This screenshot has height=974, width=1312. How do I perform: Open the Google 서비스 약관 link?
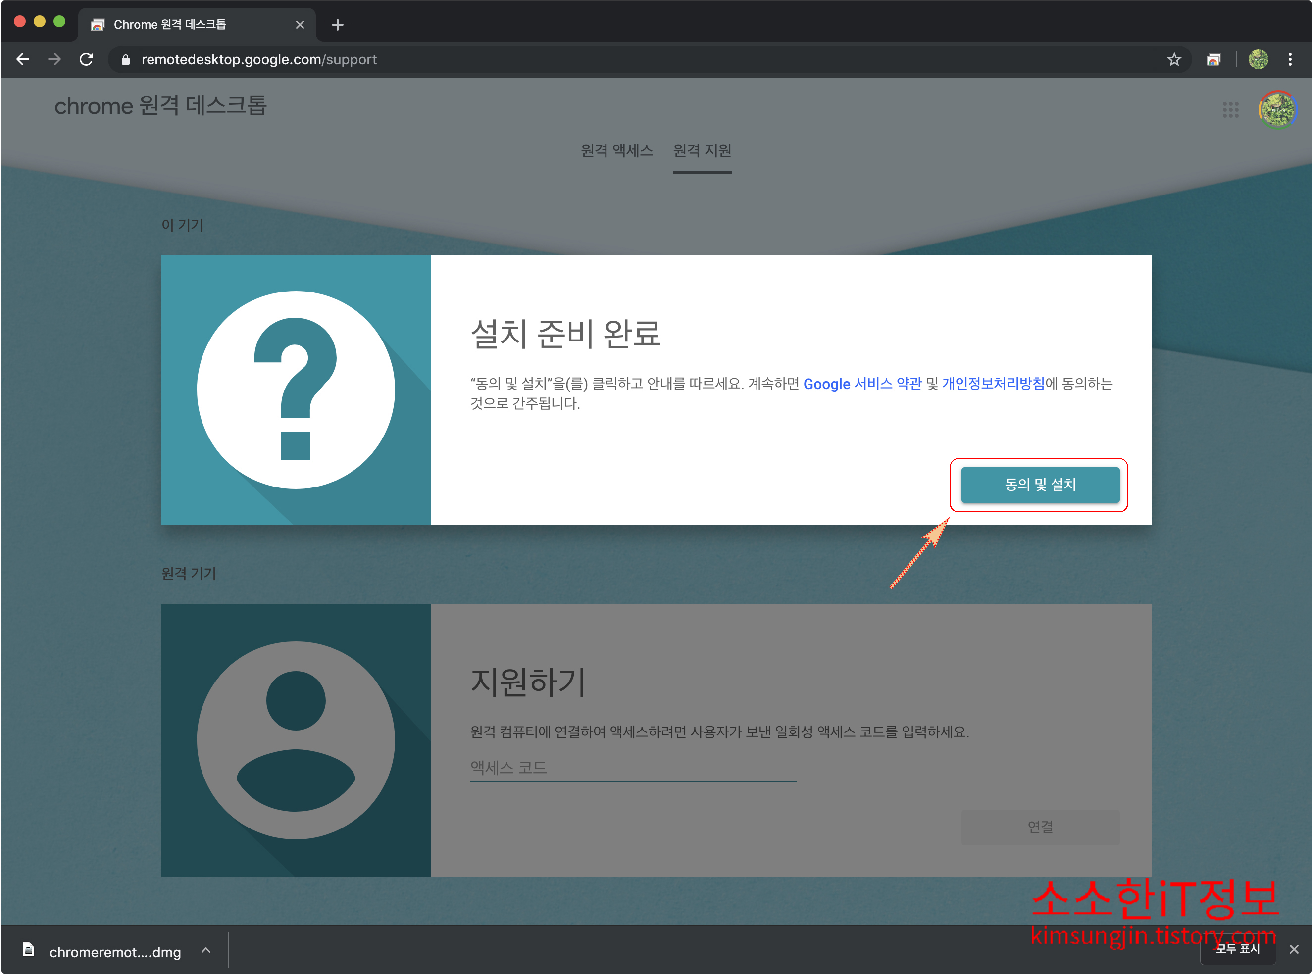(x=861, y=384)
